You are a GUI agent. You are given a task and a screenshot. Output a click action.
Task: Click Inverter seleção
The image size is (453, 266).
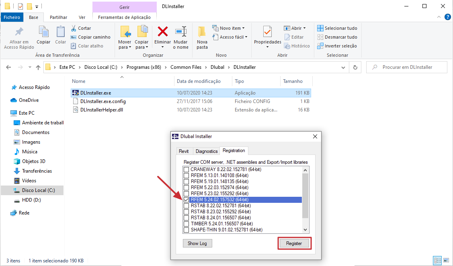(337, 46)
